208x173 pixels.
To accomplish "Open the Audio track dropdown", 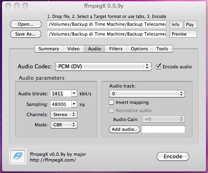I will (x=147, y=94).
